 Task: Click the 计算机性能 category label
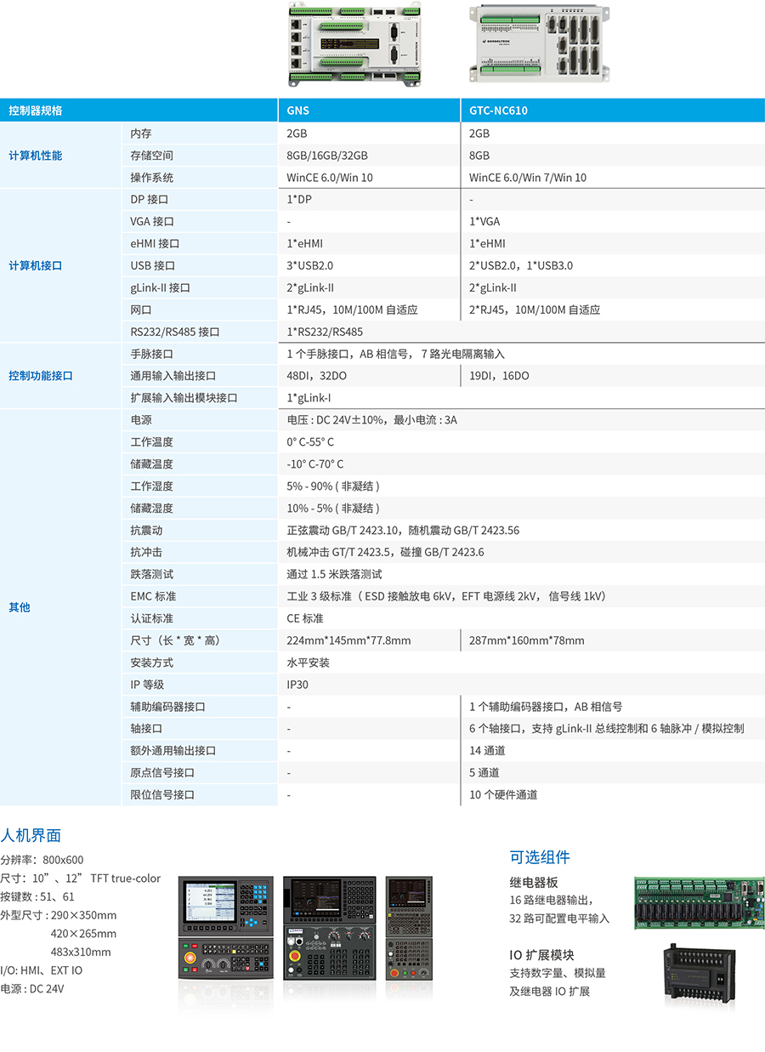pos(36,156)
